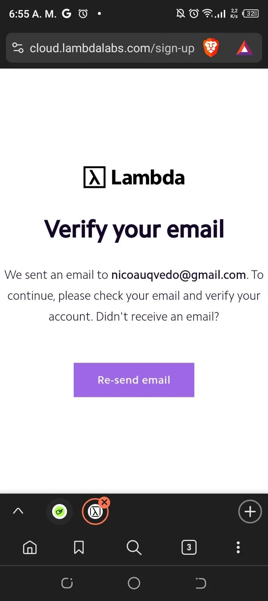268x601 pixels.
Task: Open bookmarks icon in bottom toolbar
Action: pyautogui.click(x=79, y=547)
